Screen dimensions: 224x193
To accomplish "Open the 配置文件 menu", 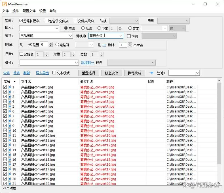I will (29, 11).
